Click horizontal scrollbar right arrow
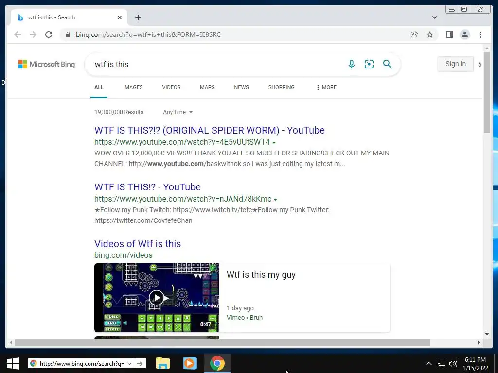Screen dimensions: 498x373 479,342
